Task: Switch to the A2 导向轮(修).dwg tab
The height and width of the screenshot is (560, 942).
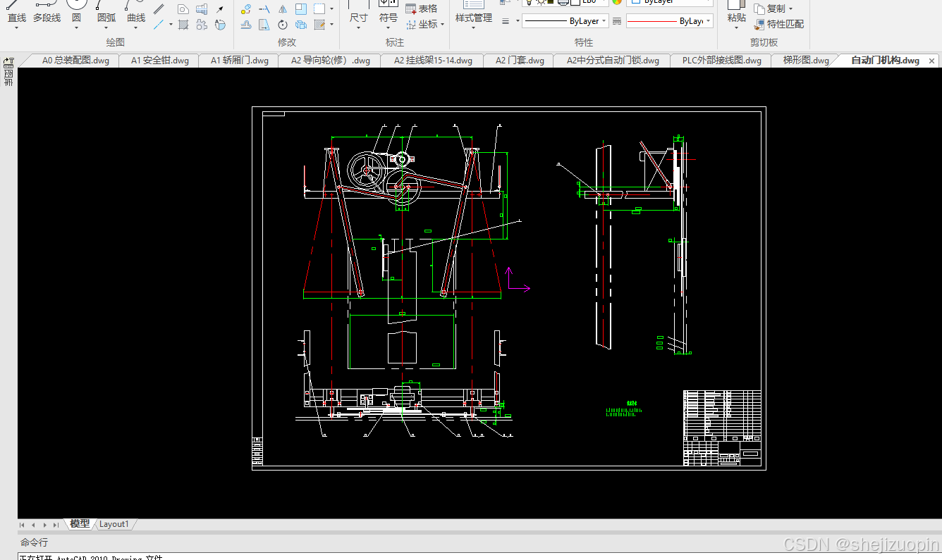Action: coord(331,61)
